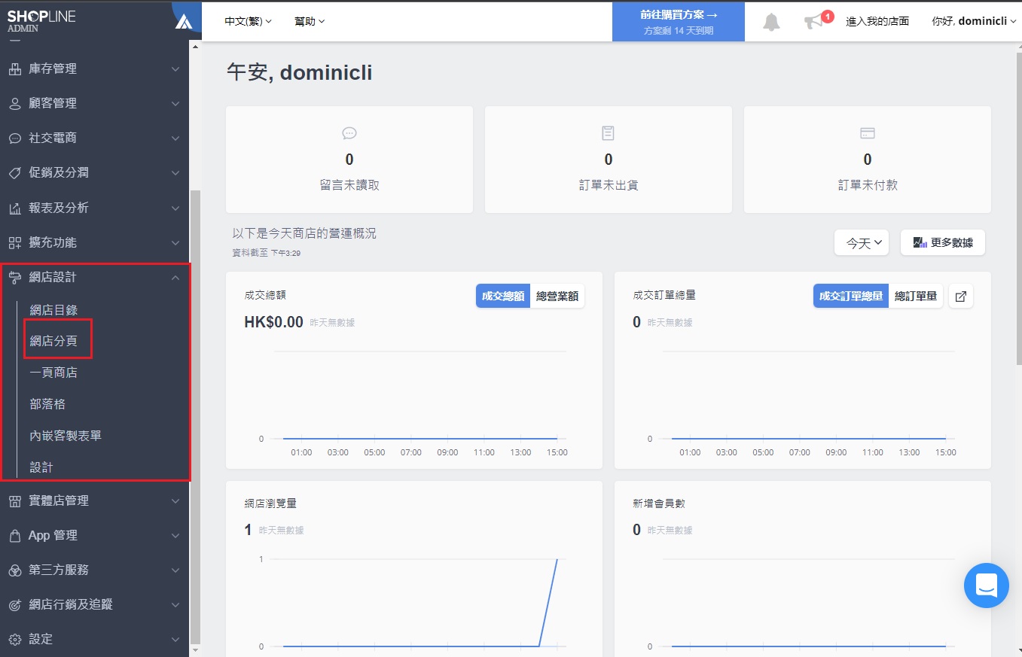
Task: Switch sales chart to 總營業額
Action: click(557, 297)
